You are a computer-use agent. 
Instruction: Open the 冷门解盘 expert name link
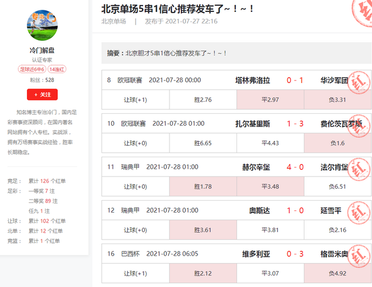pos(42,50)
